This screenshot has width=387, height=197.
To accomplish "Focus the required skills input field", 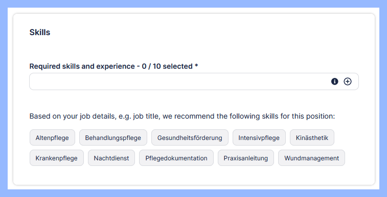I will pyautogui.click(x=194, y=81).
